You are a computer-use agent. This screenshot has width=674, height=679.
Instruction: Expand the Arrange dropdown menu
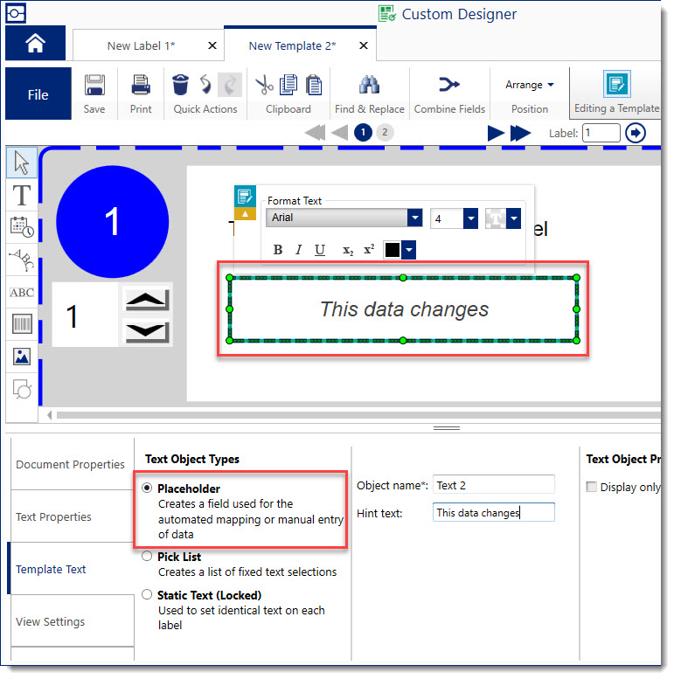point(530,85)
